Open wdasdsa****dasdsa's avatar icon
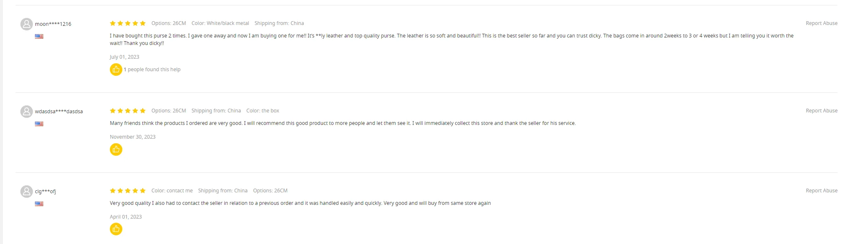This screenshot has height=244, width=848. point(27,112)
